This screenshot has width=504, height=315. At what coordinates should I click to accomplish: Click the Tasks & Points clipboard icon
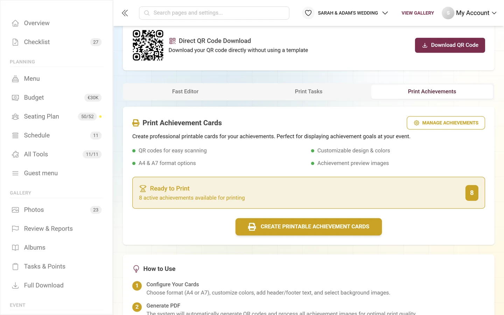click(x=15, y=267)
